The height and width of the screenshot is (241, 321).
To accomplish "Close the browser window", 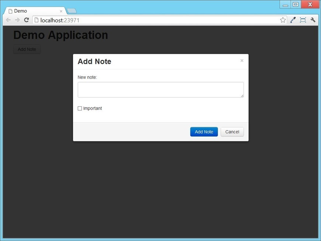I will tap(310, 4).
